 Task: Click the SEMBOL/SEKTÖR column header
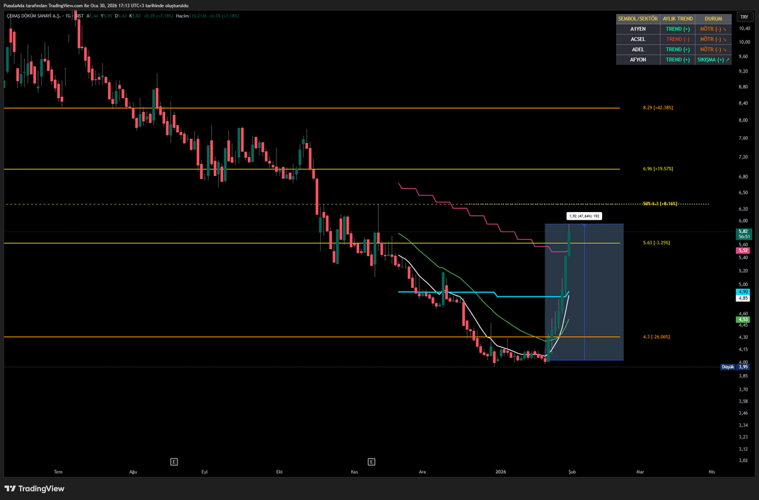point(638,19)
